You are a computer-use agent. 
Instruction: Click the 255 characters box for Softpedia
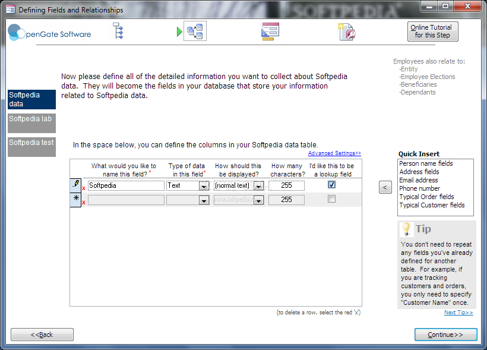286,185
